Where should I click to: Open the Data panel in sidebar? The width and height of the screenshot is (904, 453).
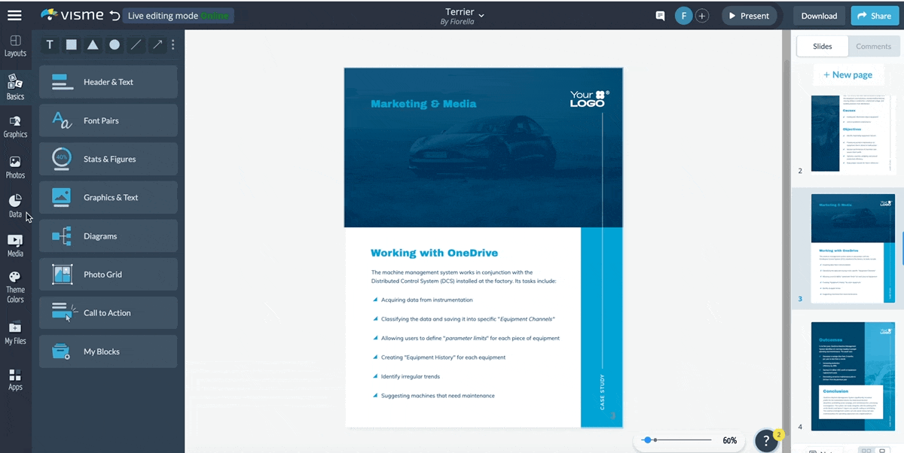pyautogui.click(x=15, y=205)
